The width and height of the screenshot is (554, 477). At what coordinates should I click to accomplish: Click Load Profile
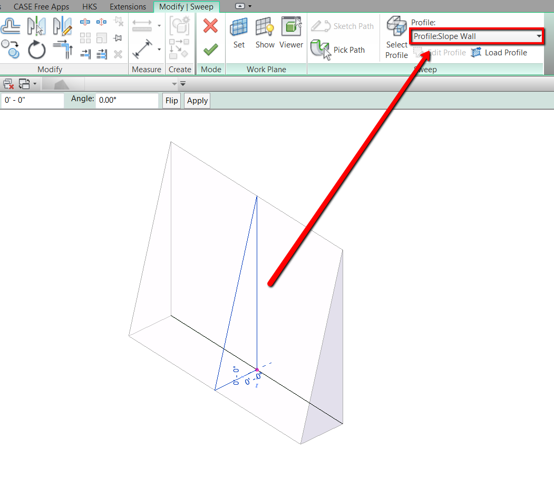[500, 52]
